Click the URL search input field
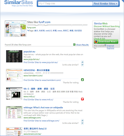The height and width of the screenshot is (136, 124). tap(65, 4)
